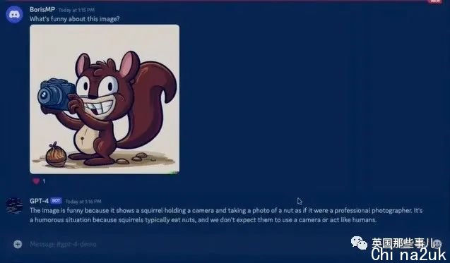
Task: Click the plus attach-file icon
Action: (x=18, y=244)
